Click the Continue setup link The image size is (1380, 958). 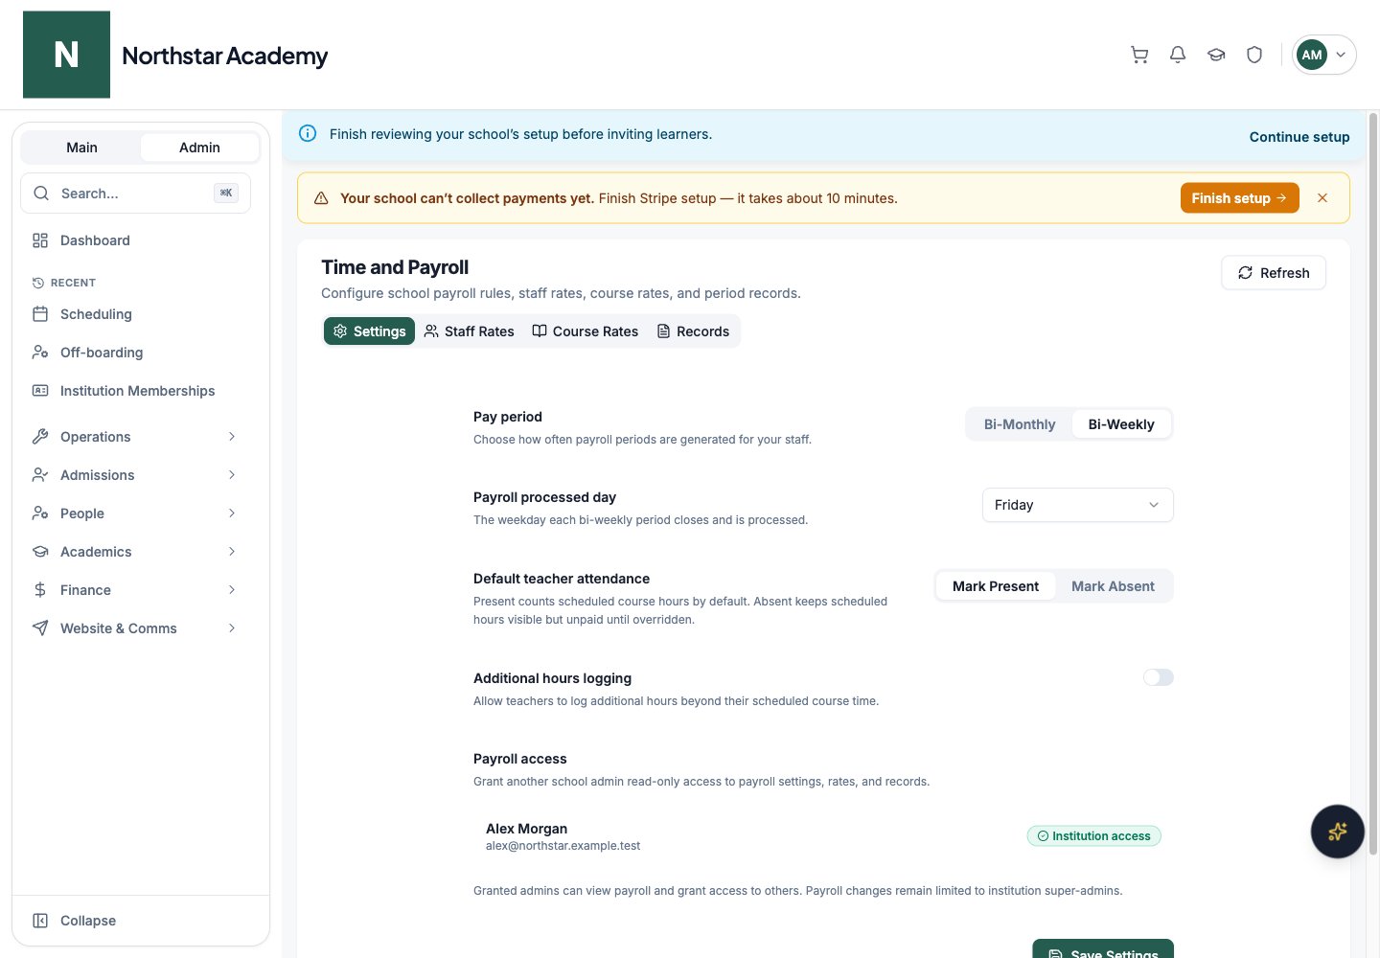pyautogui.click(x=1299, y=137)
